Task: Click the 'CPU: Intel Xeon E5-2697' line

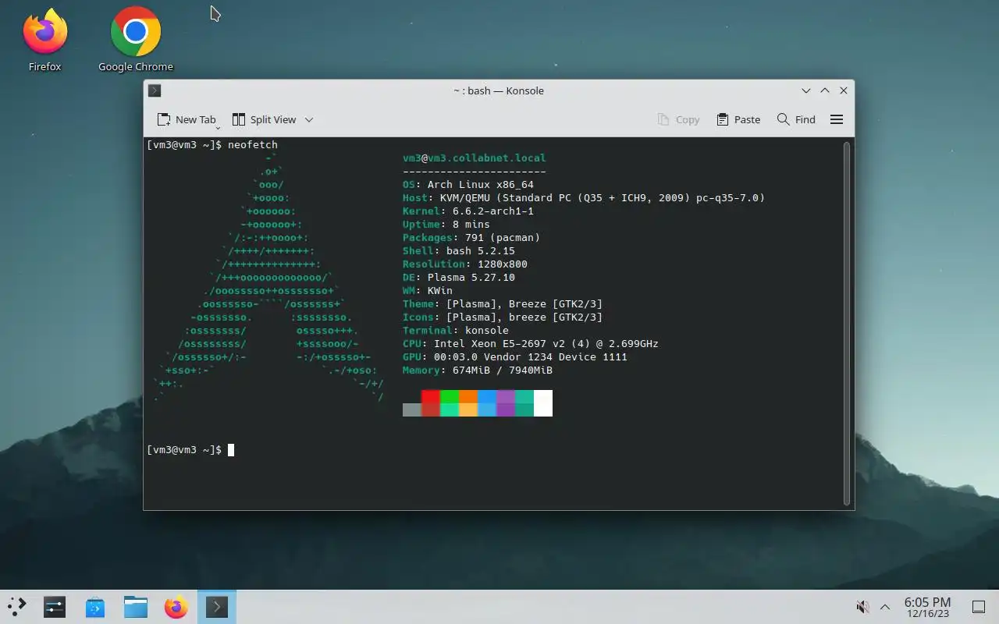Action: (x=531, y=344)
